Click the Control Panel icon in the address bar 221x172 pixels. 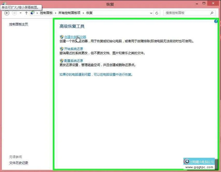32,13
